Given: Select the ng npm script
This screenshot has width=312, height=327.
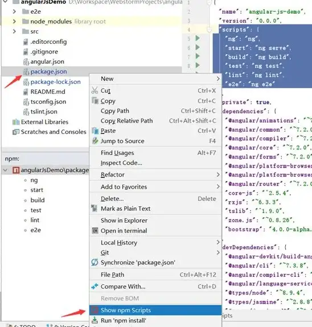Looking at the screenshot, I should (x=34, y=180).
